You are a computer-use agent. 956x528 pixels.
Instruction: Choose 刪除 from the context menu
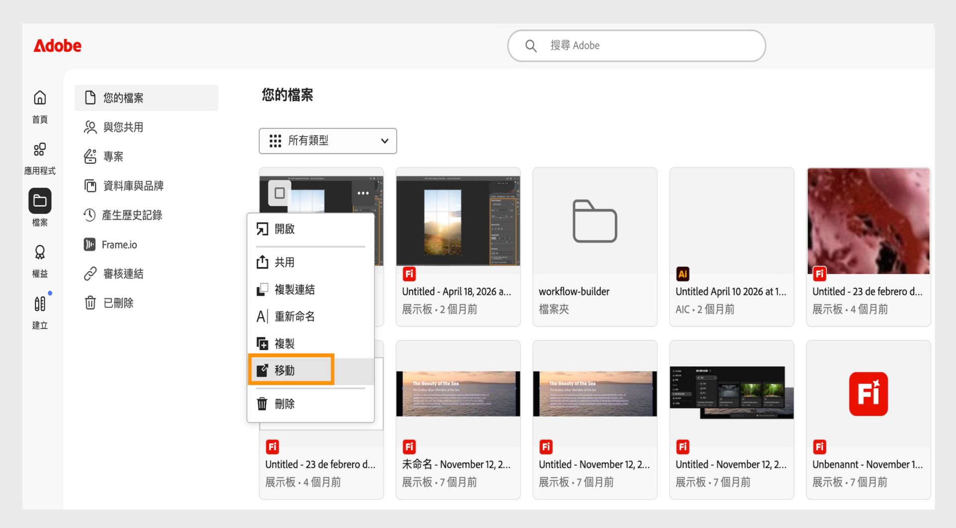311,404
